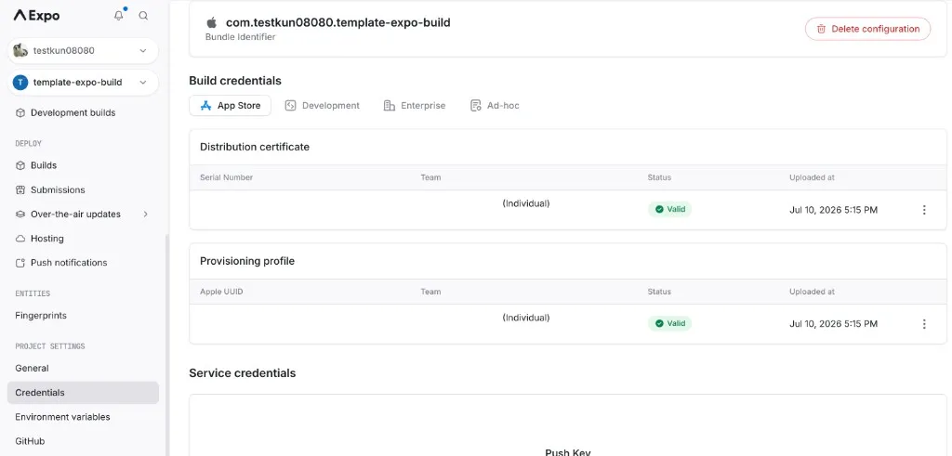The height and width of the screenshot is (456, 952).
Task: Open the notifications bell icon
Action: click(118, 16)
